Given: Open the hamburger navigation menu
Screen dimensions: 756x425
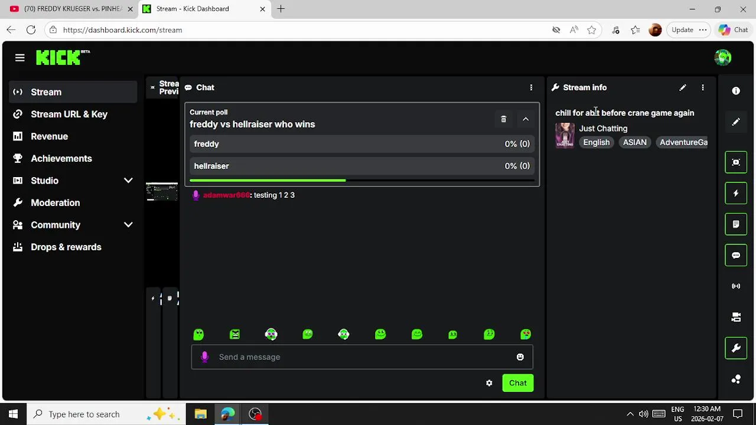Looking at the screenshot, I should tap(20, 58).
